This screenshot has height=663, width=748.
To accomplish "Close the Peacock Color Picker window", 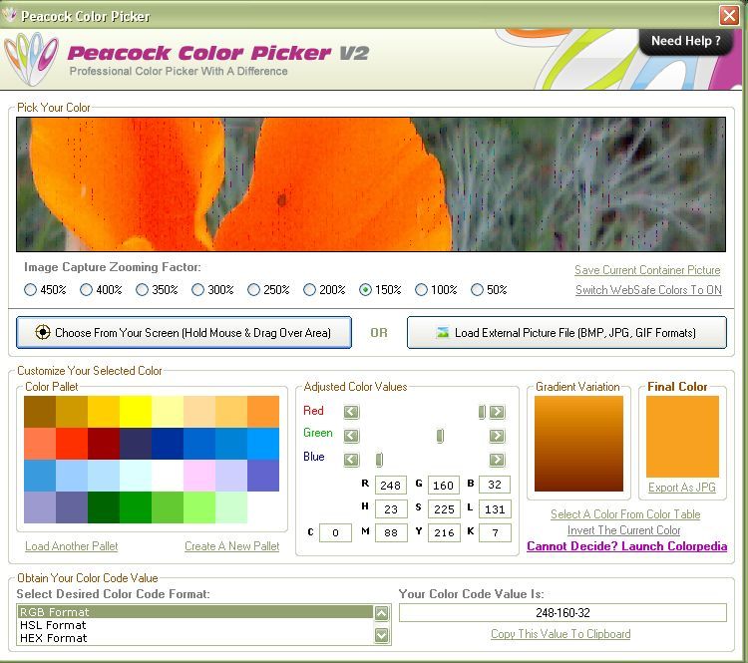I will tap(729, 15).
